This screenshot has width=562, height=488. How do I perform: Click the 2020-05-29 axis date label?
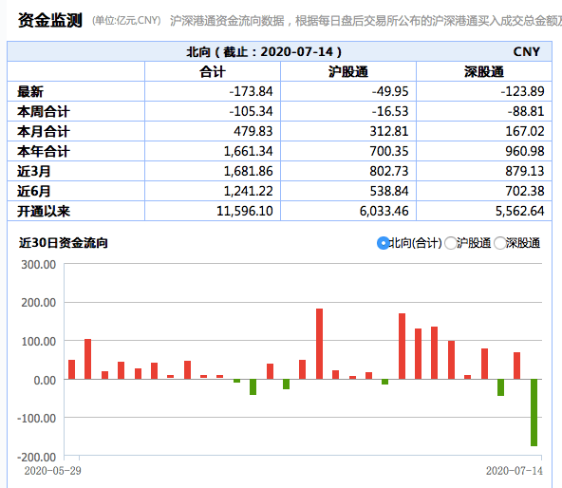(53, 471)
